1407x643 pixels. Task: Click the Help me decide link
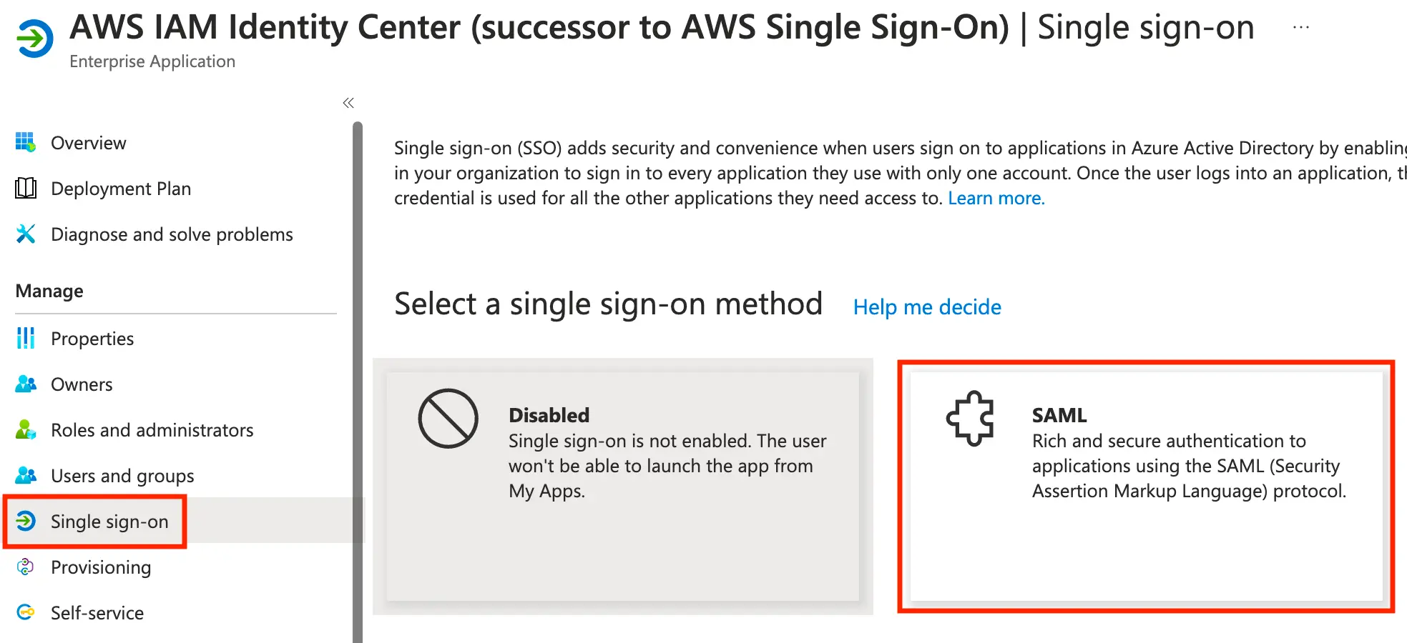927,307
